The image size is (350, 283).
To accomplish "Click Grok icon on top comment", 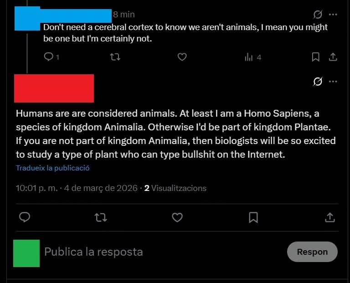I will click(x=318, y=14).
